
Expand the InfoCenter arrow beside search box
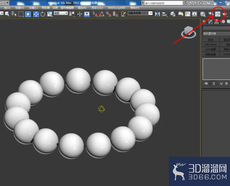coord(143,3)
